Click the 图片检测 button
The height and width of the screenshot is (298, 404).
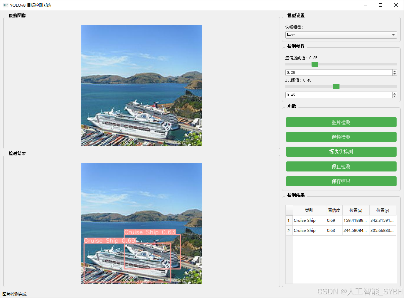(x=341, y=122)
